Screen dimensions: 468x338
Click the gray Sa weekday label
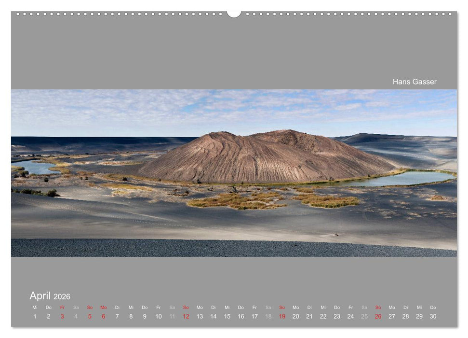click(75, 307)
